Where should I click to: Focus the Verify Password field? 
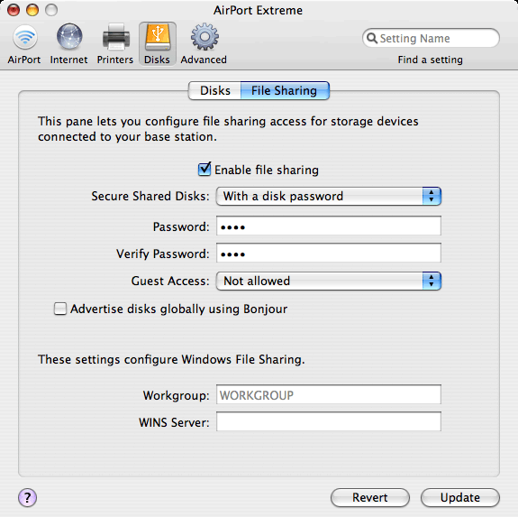pos(329,253)
